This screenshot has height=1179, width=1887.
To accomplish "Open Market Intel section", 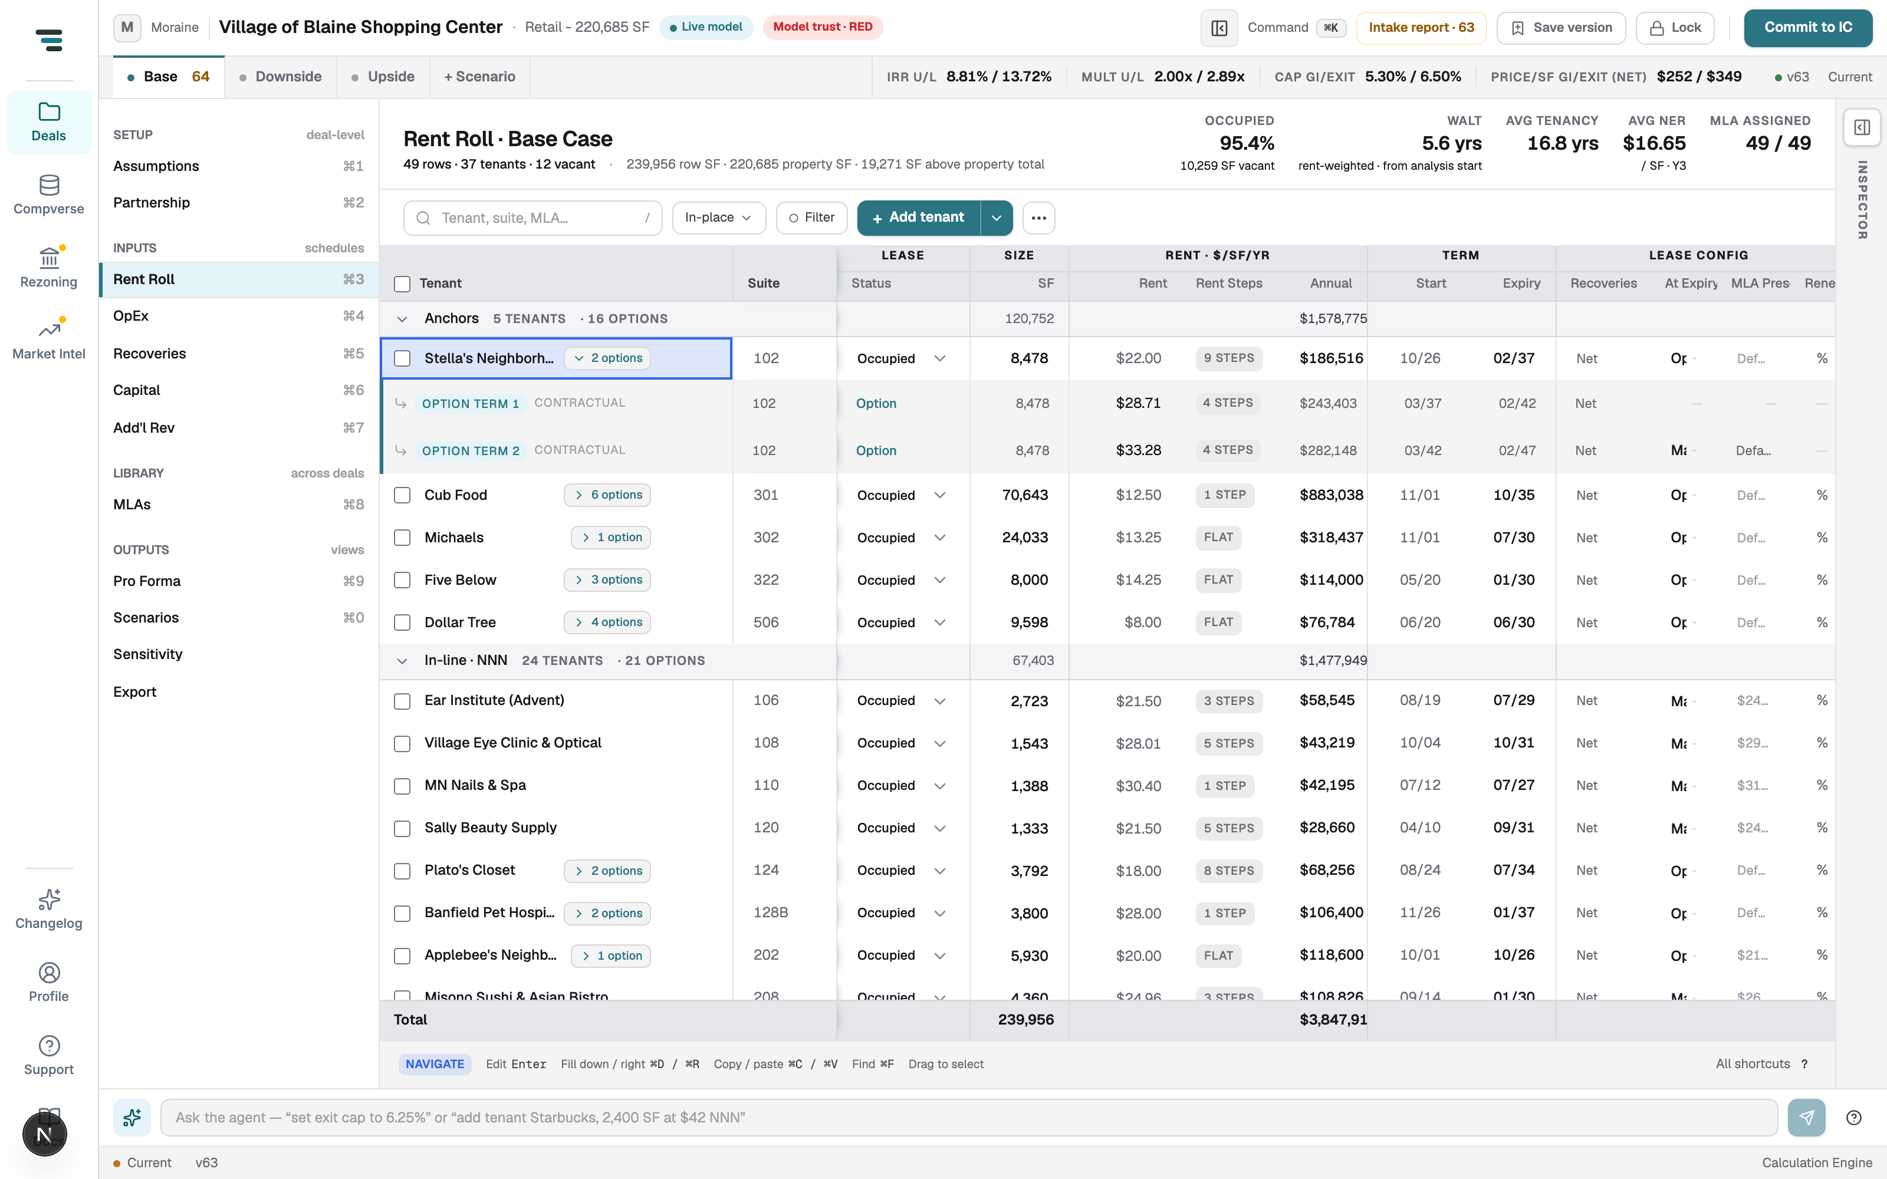I will 48,339.
